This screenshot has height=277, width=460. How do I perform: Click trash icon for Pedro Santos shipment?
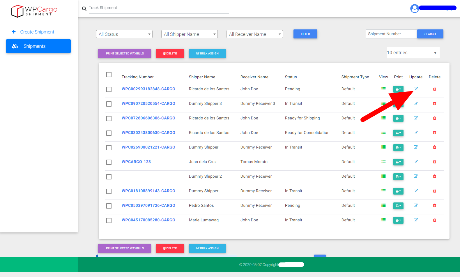tap(434, 205)
